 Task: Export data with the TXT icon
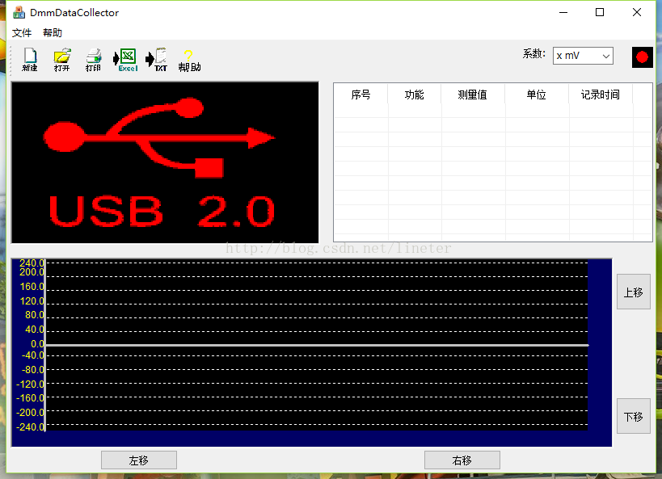[157, 60]
